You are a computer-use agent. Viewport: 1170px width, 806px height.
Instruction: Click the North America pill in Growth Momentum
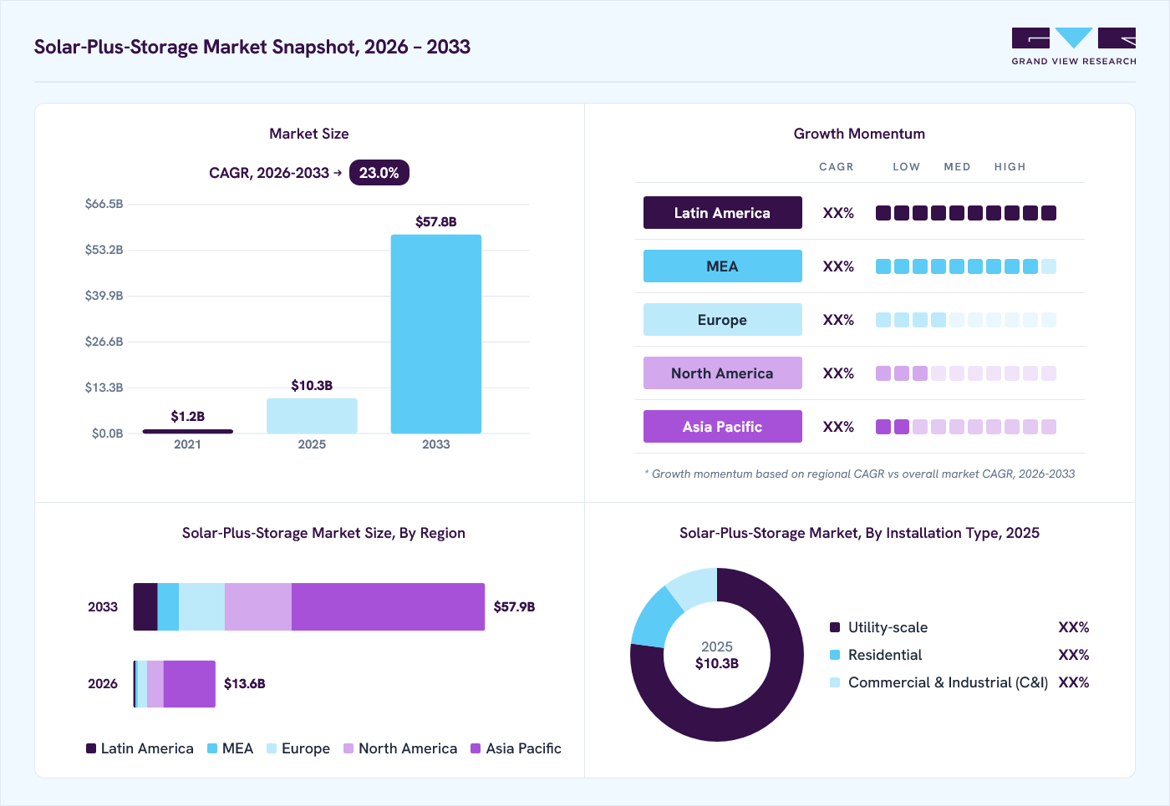point(723,373)
